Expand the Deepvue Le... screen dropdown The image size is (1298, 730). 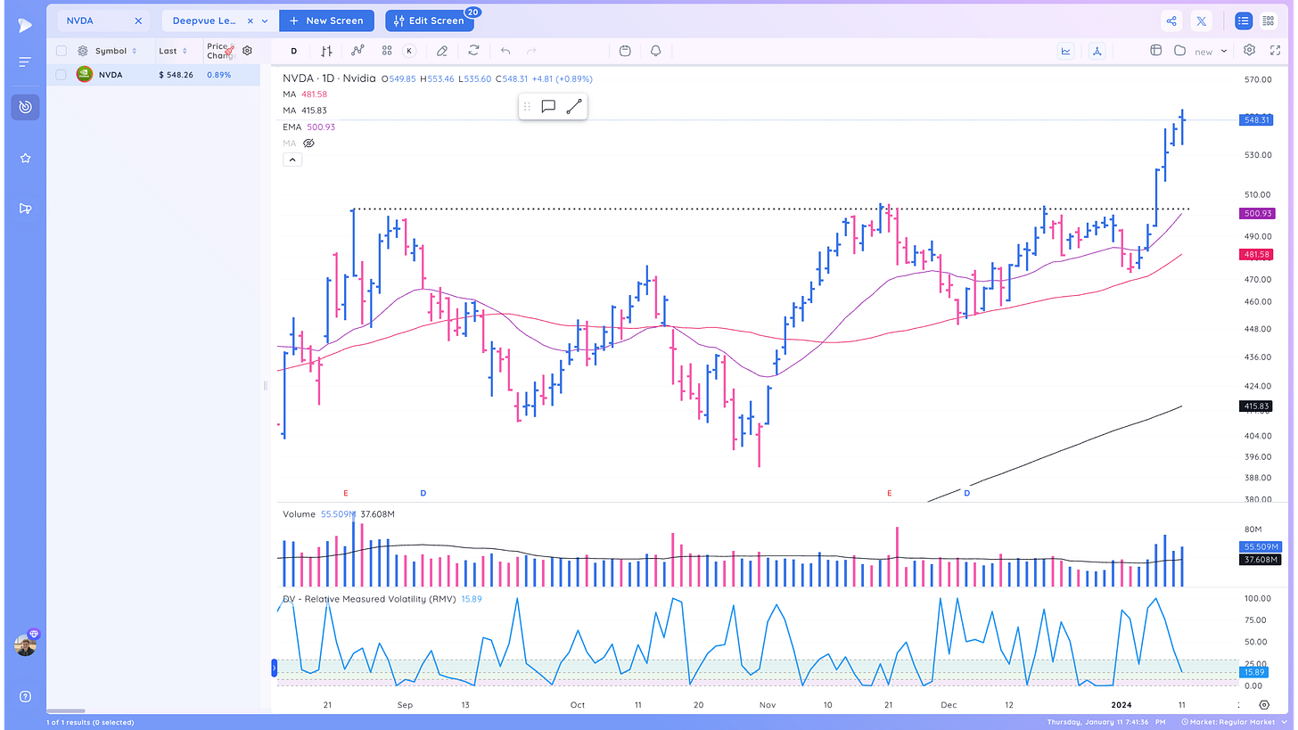tap(265, 21)
